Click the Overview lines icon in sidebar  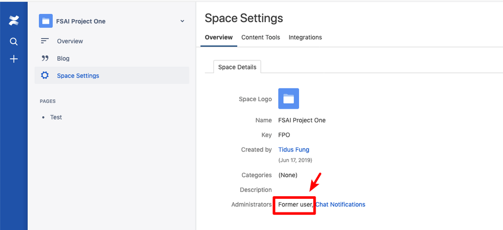click(x=45, y=41)
